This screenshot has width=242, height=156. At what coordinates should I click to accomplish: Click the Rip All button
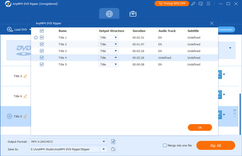(216, 145)
